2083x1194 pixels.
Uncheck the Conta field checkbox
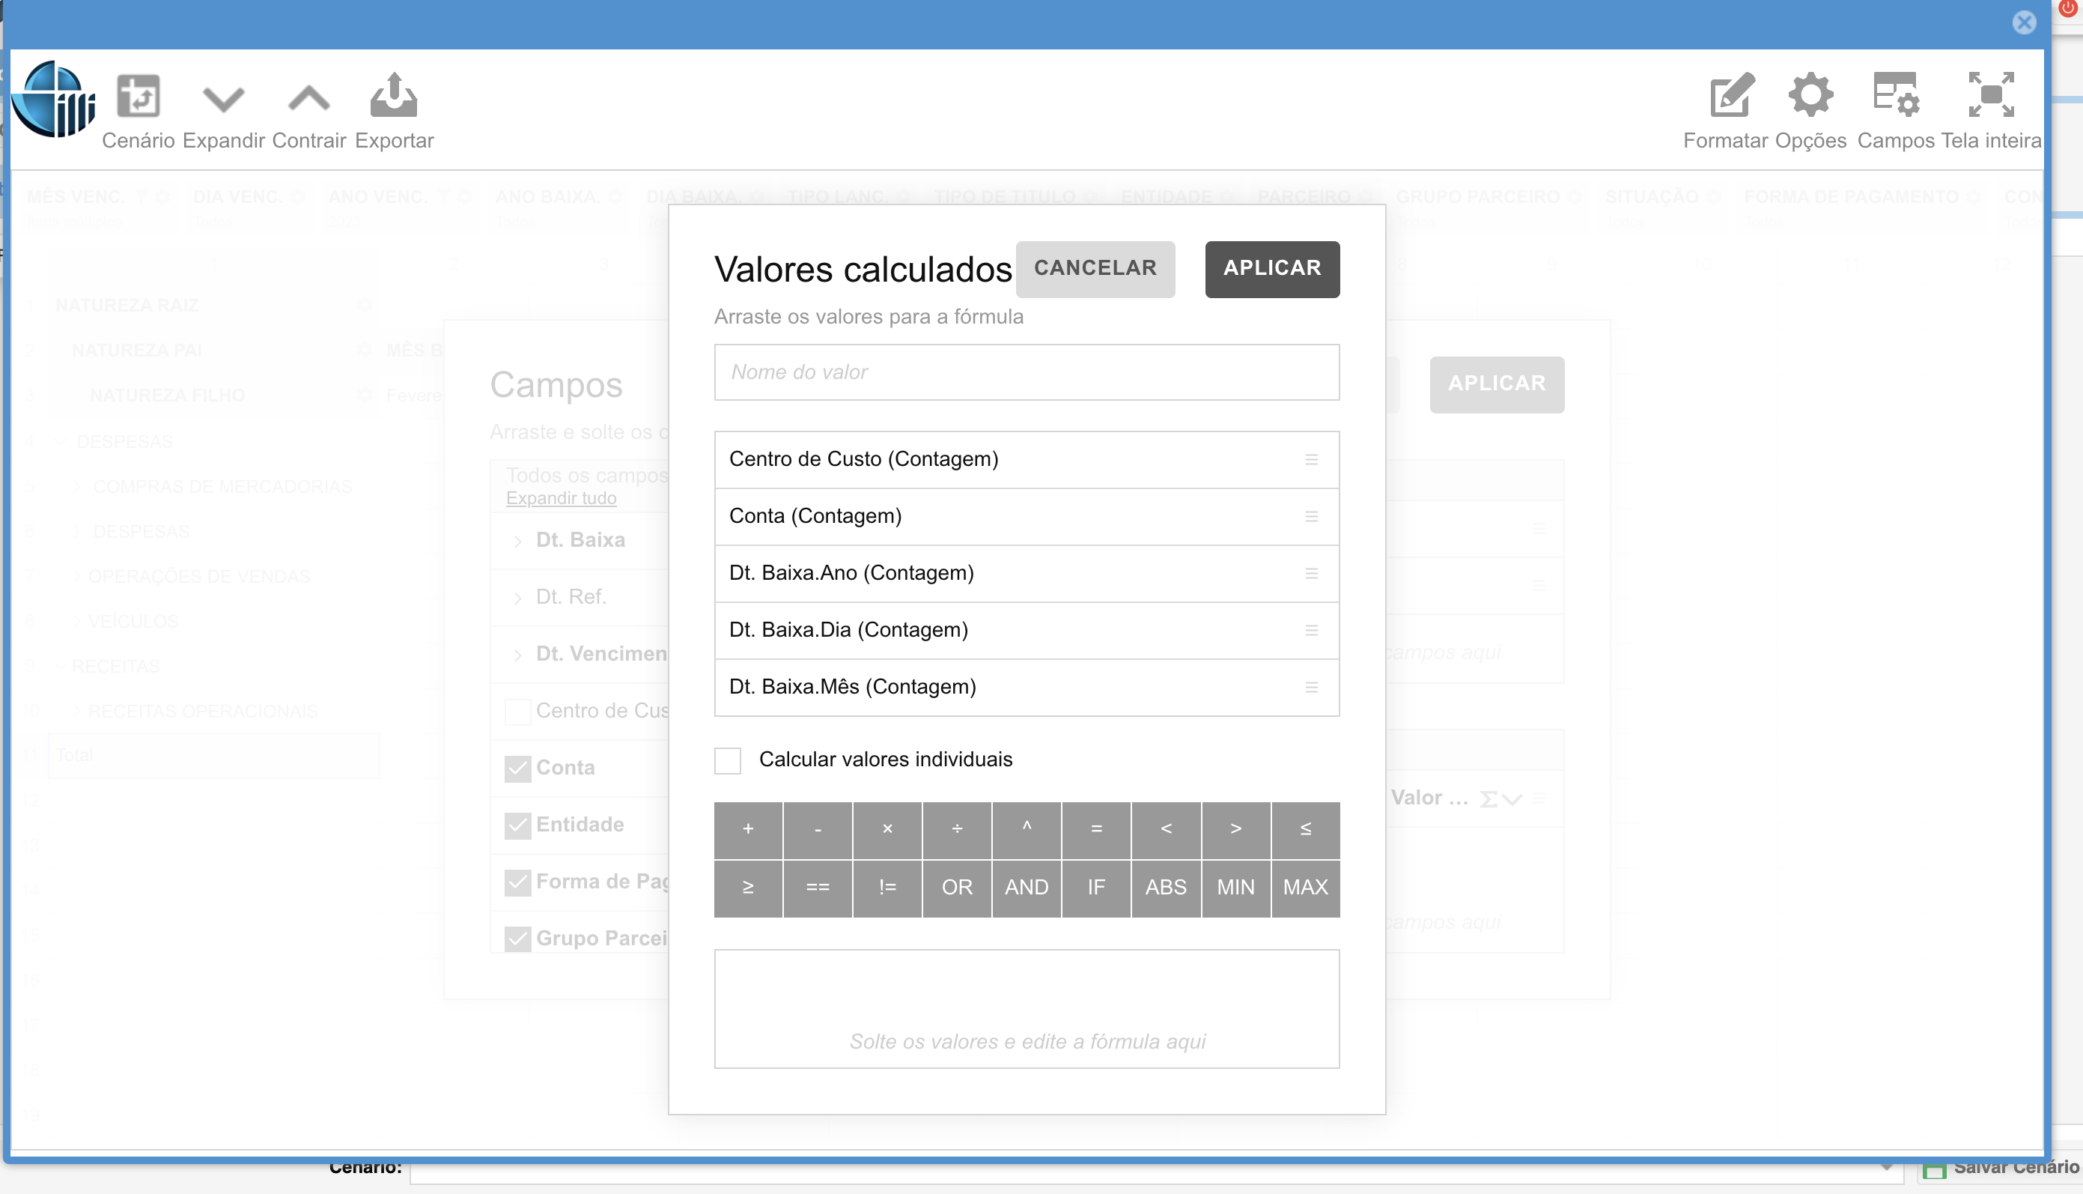[x=518, y=769]
